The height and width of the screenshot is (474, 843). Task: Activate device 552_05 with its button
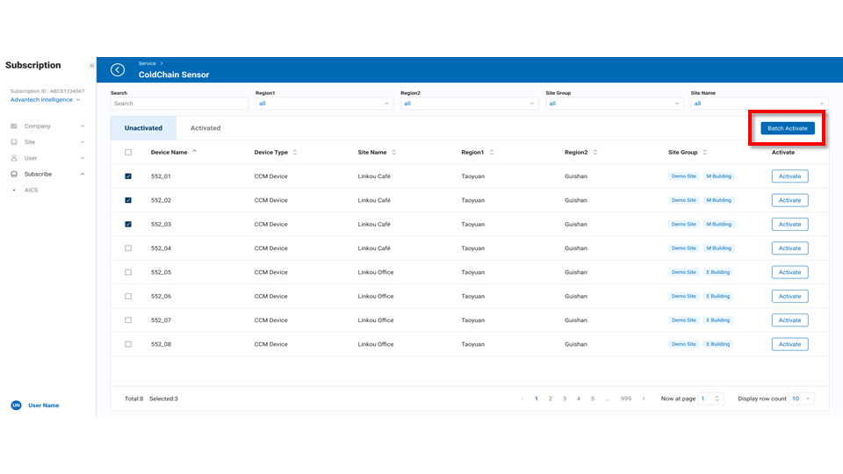(x=789, y=272)
